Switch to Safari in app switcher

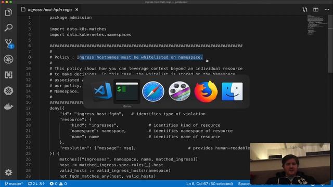153,91
